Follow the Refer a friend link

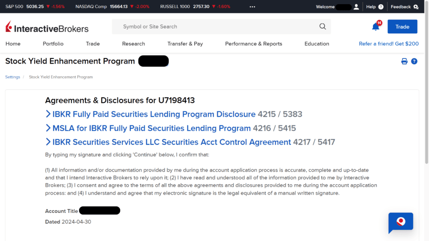pos(388,44)
